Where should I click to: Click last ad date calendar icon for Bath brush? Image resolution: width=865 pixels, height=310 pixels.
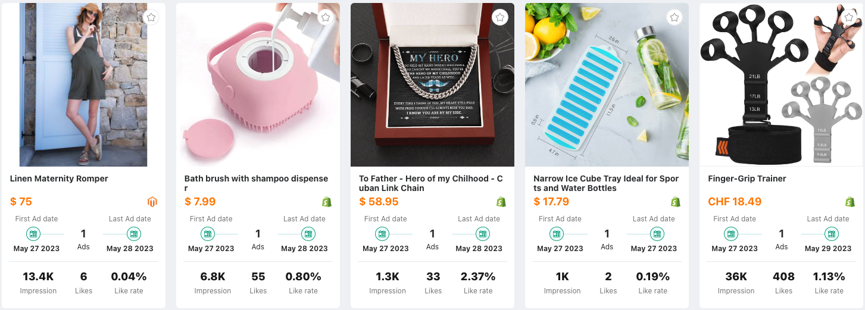(308, 234)
